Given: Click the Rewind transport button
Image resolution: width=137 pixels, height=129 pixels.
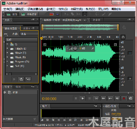Looking at the screenshot, I should click(x=103, y=98).
